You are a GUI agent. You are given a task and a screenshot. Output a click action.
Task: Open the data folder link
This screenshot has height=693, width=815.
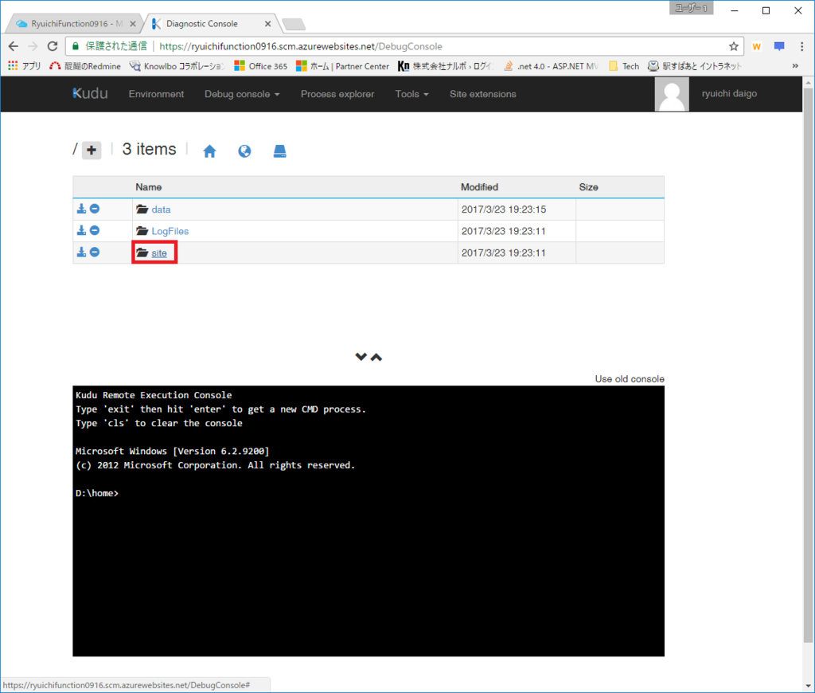coord(161,209)
